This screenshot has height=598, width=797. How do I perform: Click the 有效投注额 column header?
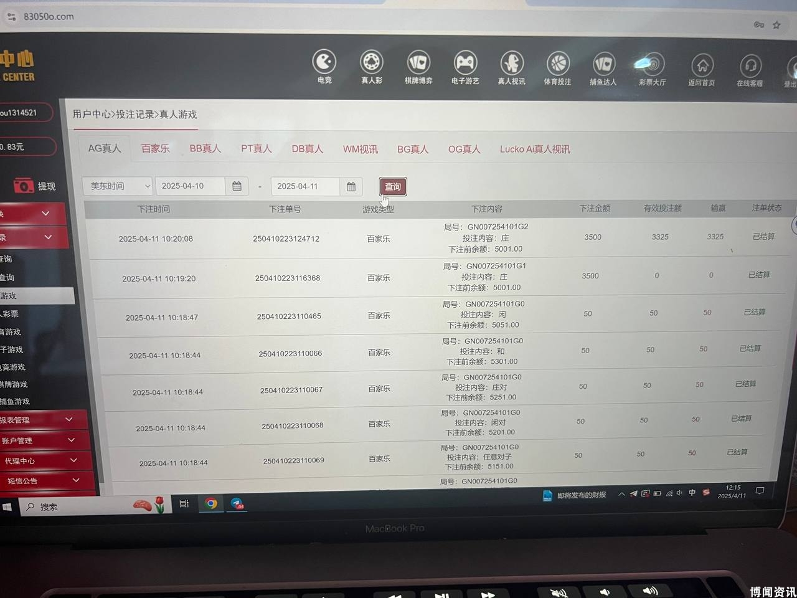(x=663, y=207)
